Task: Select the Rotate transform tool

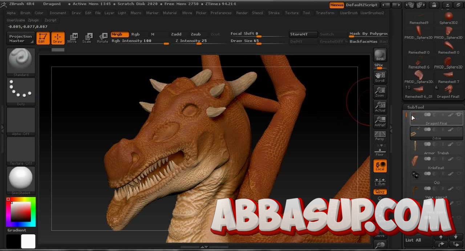Action: coord(102,38)
